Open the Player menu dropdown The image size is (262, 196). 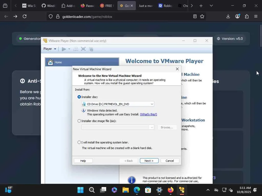[x=50, y=49]
